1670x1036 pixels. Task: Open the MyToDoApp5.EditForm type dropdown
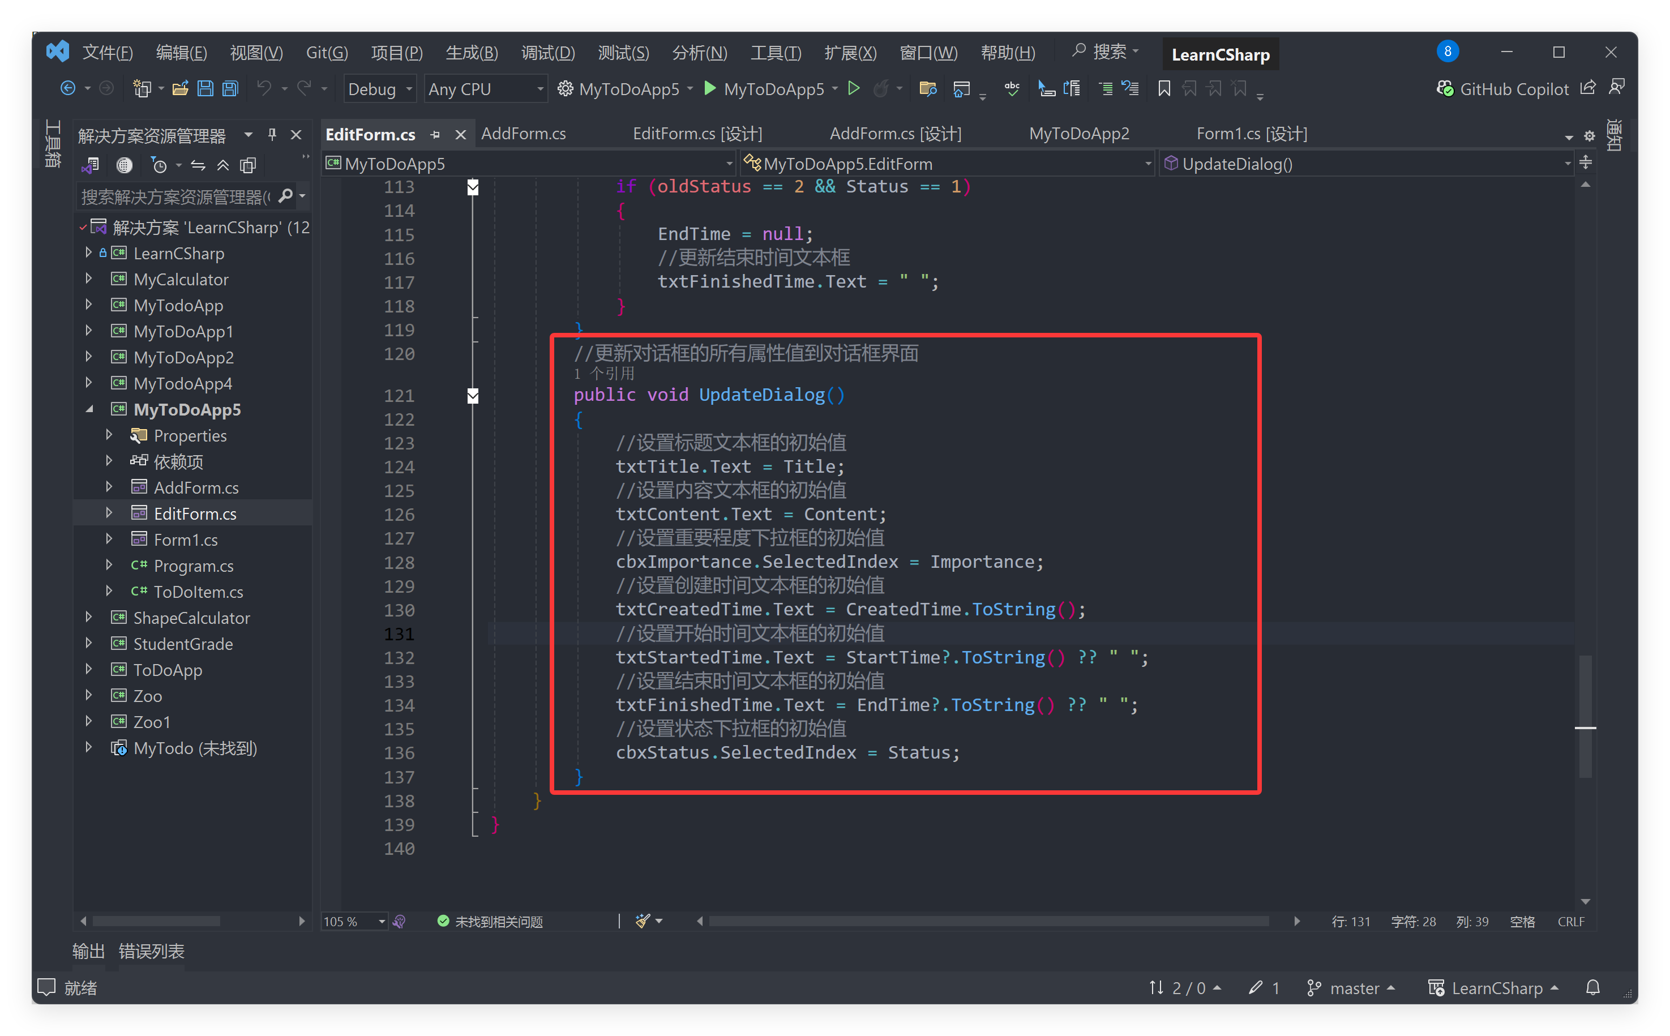pos(948,164)
